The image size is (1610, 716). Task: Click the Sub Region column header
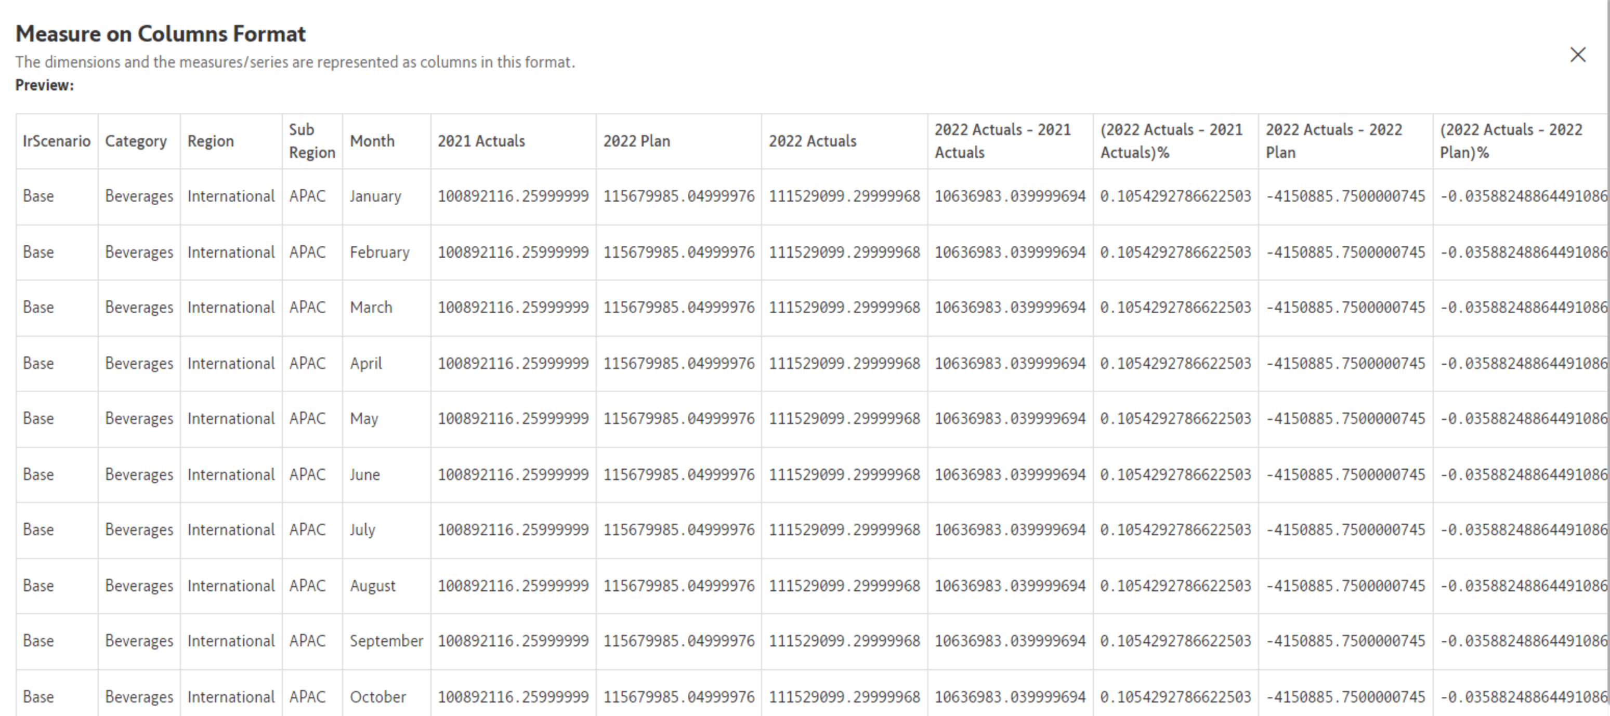(x=311, y=141)
